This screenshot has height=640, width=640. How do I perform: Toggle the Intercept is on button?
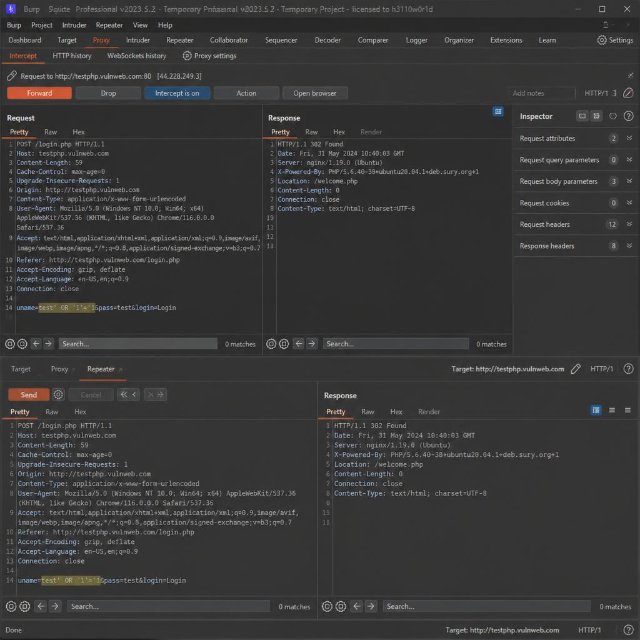[x=177, y=93]
